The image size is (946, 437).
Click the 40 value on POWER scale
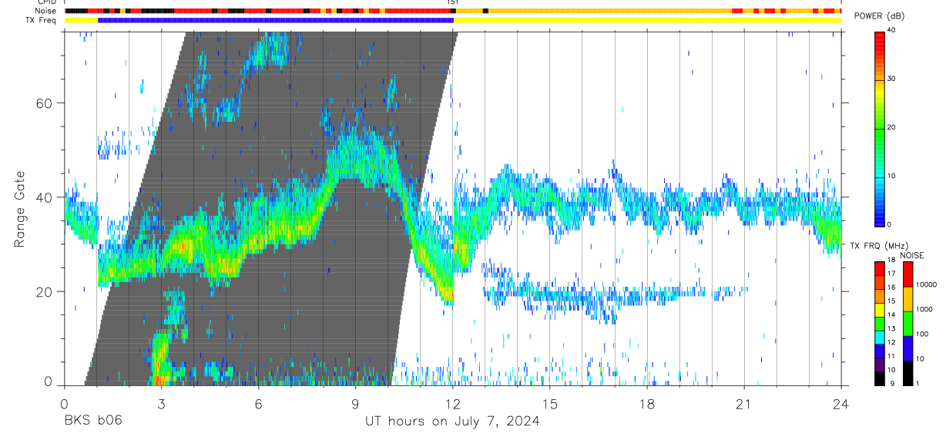click(x=891, y=30)
